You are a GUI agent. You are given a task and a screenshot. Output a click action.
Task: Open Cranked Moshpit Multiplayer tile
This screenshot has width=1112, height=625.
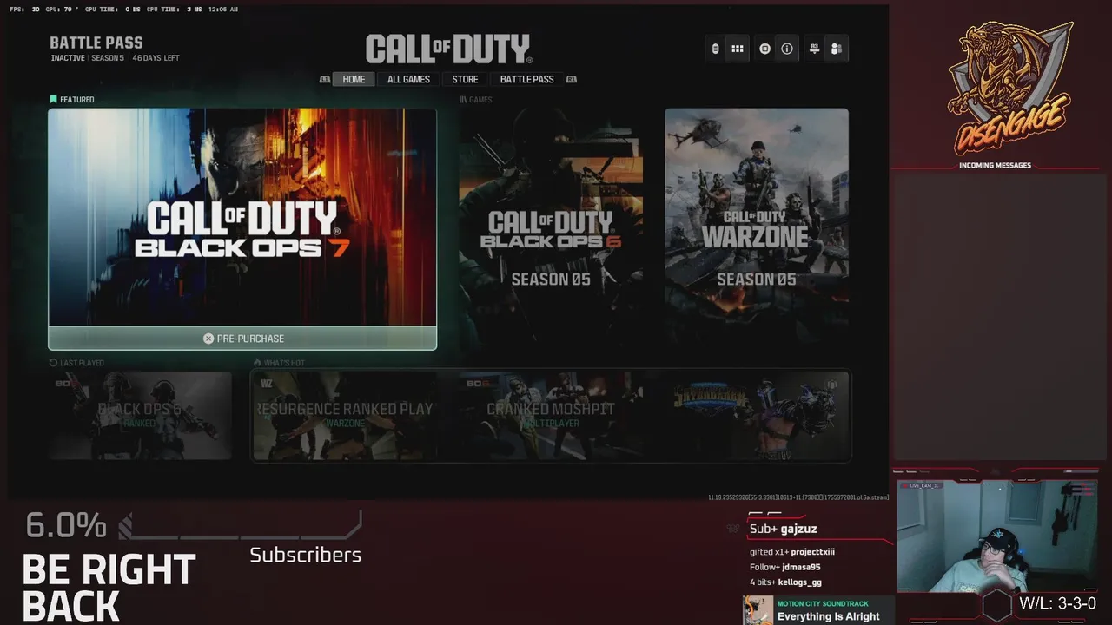(551, 416)
